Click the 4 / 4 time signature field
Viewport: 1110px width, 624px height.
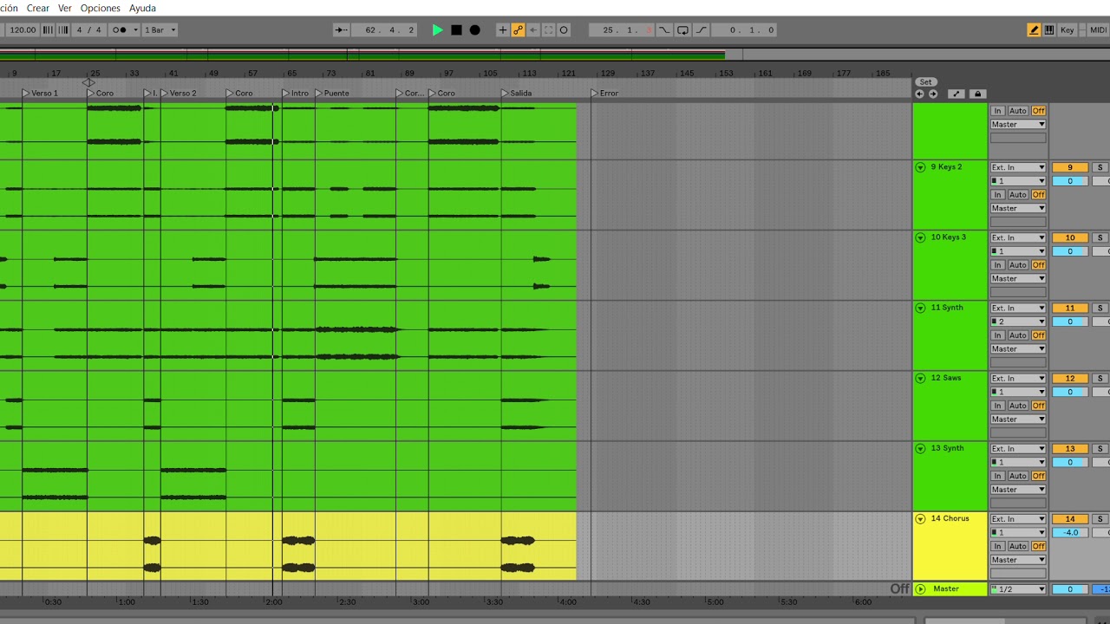click(x=88, y=29)
